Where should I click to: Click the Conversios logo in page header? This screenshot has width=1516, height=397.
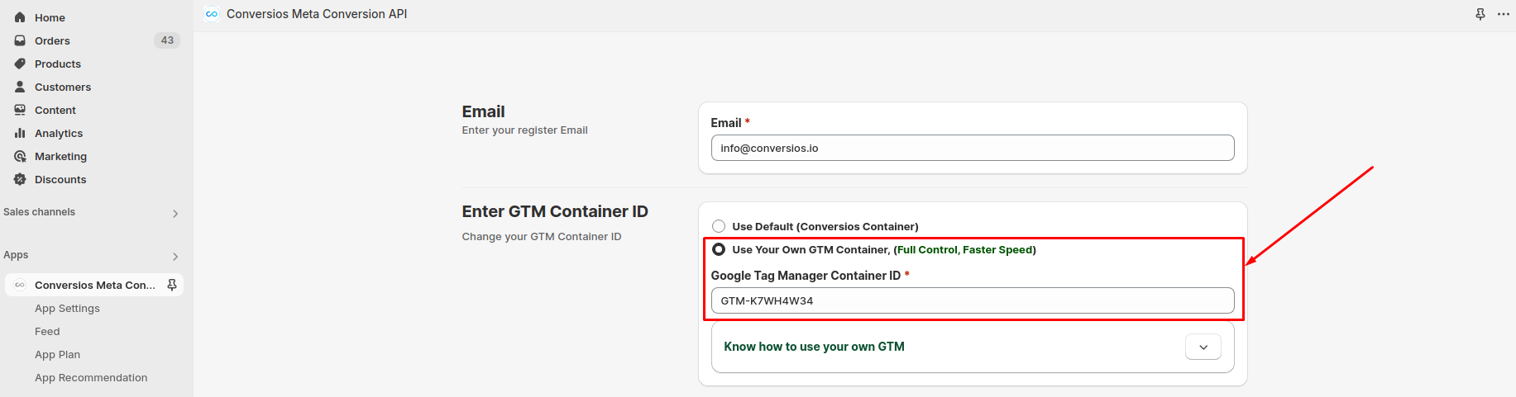(212, 14)
